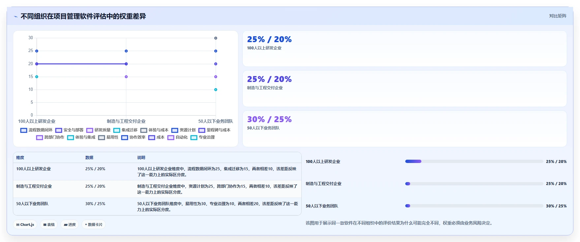Click the x-axis label 100人以上研发企业
The height and width of the screenshot is (242, 580).
tap(37, 121)
